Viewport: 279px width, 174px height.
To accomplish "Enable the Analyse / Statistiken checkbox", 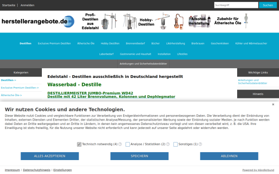I will pos(127,144).
